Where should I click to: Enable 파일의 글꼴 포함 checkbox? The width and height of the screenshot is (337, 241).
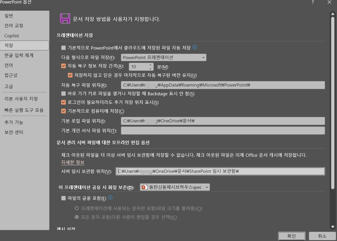tap(63, 198)
